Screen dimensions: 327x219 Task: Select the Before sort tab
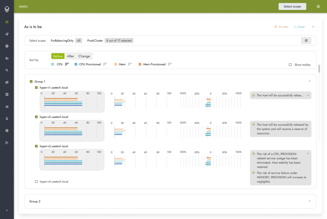click(58, 56)
